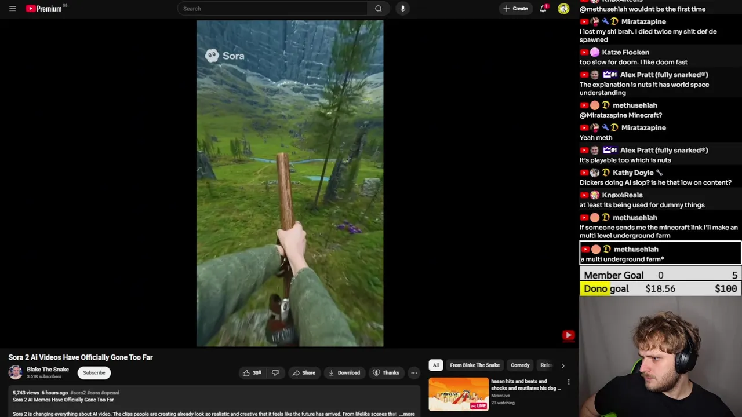The height and width of the screenshot is (417, 742).
Task: Go to YouTube Premium home logo
Action: coord(44,9)
